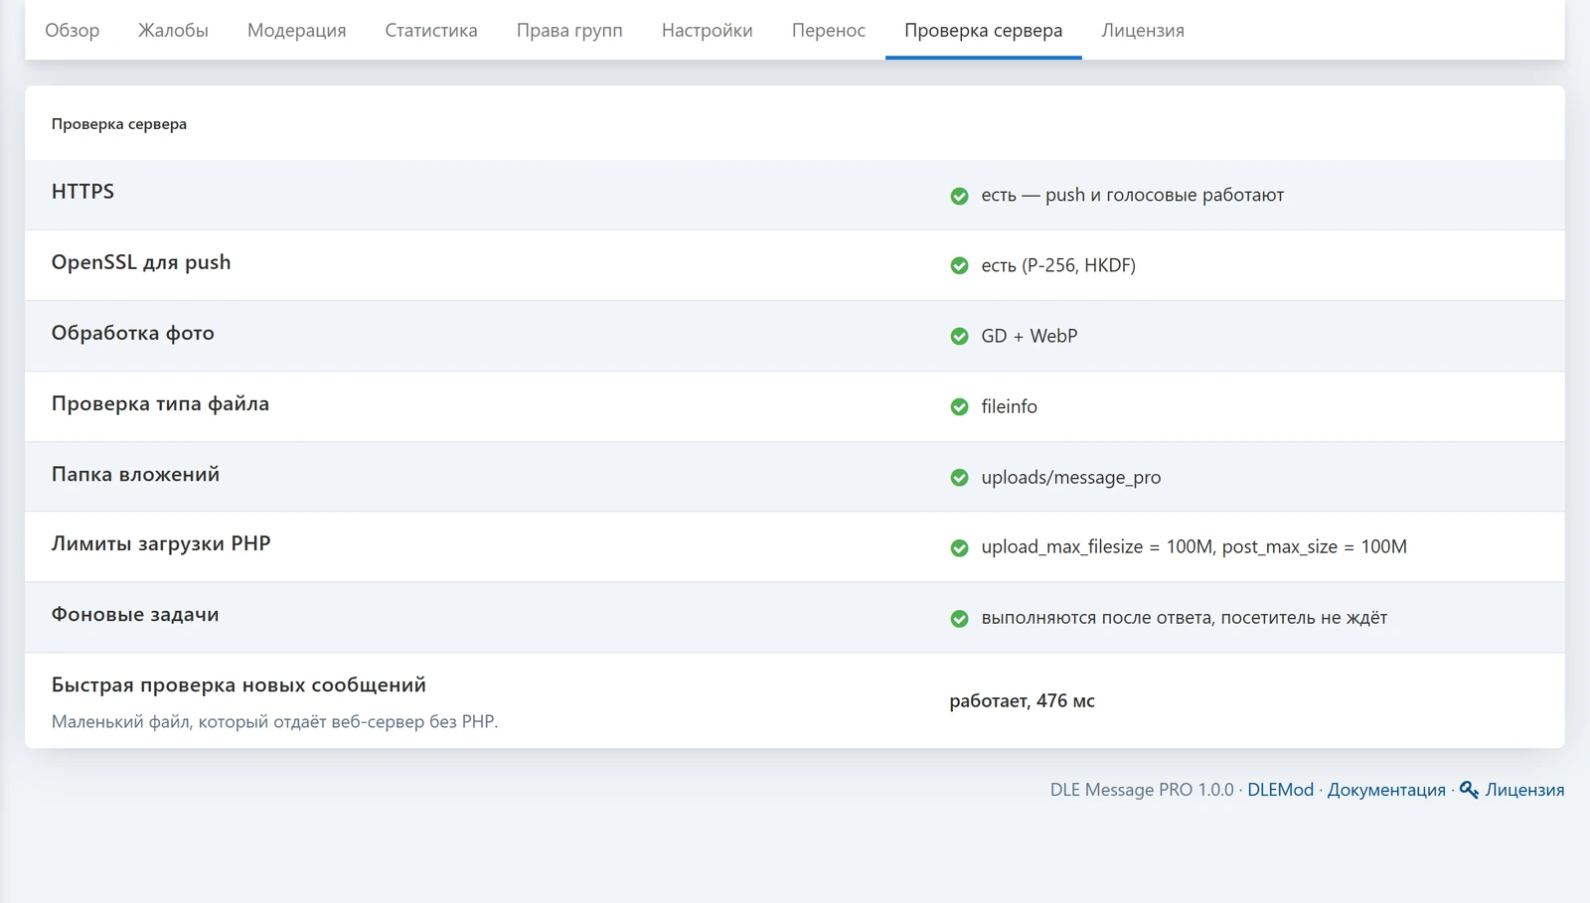Click the 'Проверка сервера' panel heading
Viewport: 1590px width, 903px height.
(119, 124)
